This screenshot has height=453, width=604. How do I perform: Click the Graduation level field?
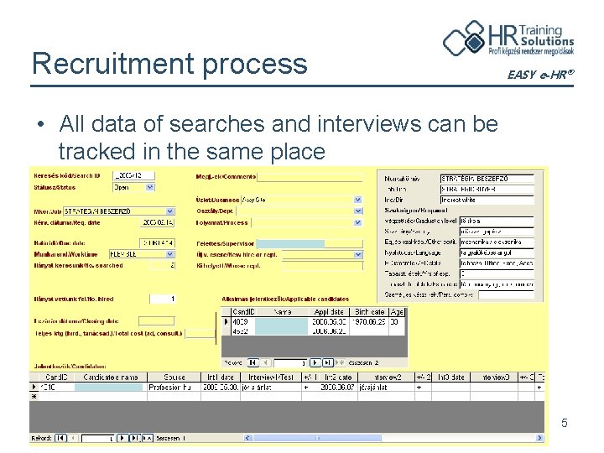(497, 221)
